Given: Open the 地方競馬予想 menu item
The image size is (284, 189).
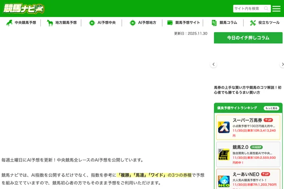Looking at the screenshot, I should tap(66, 23).
